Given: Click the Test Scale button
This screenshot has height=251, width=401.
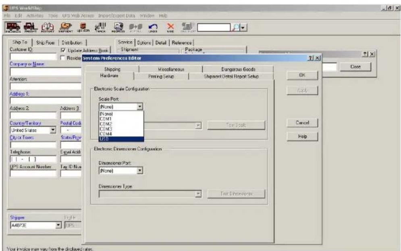Looking at the screenshot, I should point(236,125).
